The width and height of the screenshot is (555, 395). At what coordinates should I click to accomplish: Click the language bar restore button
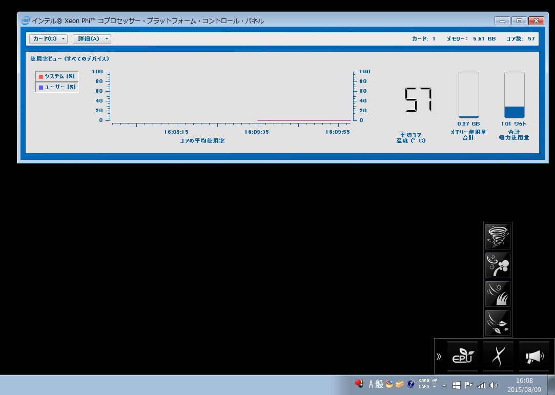click(x=435, y=381)
